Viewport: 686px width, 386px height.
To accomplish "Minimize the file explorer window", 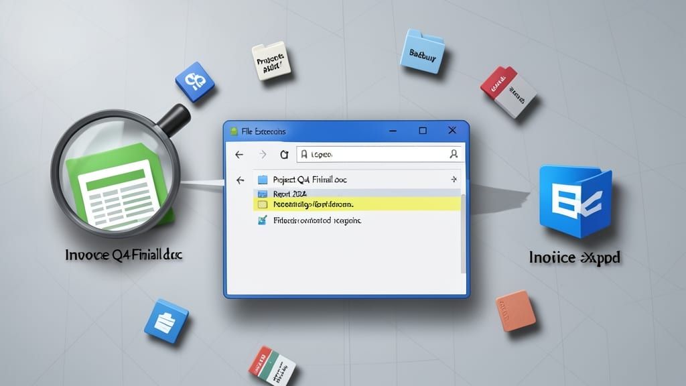I will 393,131.
